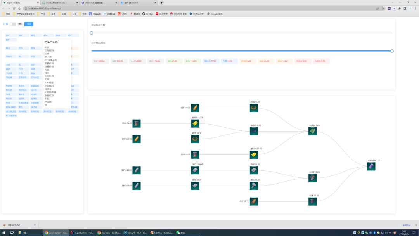Click the blue button beside 模拟
The width and height of the screenshot is (419, 236).
[29, 24]
